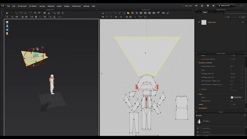Select the 3D State_1 thumbnail in History
The height and width of the screenshot is (139, 247).
point(199,121)
